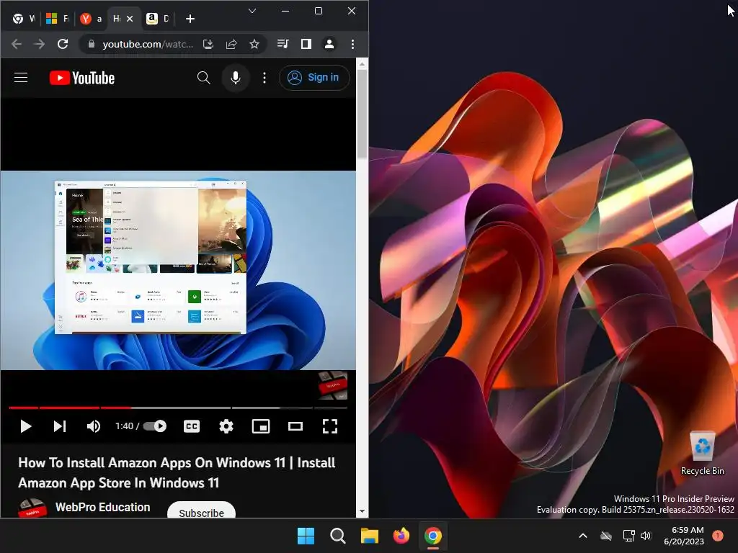738x553 pixels.
Task: Open Chrome media controls
Action: 283,44
